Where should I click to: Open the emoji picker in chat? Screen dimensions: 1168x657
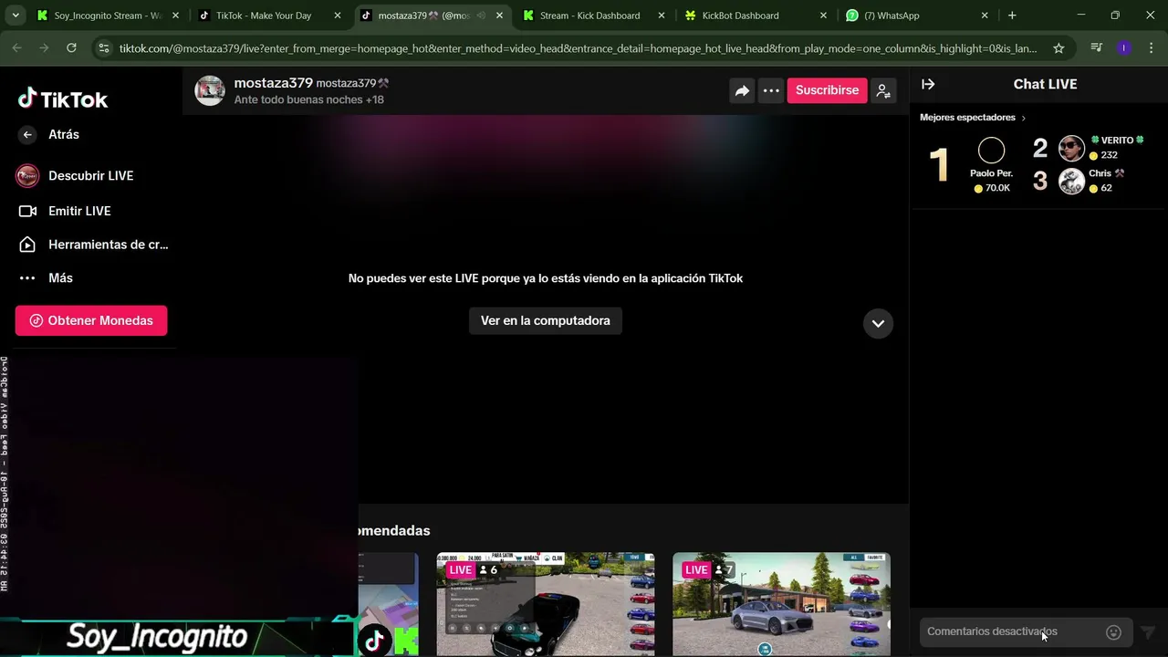pos(1113,632)
